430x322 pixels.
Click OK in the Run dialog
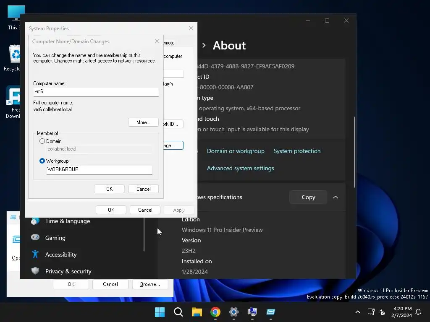(71, 284)
